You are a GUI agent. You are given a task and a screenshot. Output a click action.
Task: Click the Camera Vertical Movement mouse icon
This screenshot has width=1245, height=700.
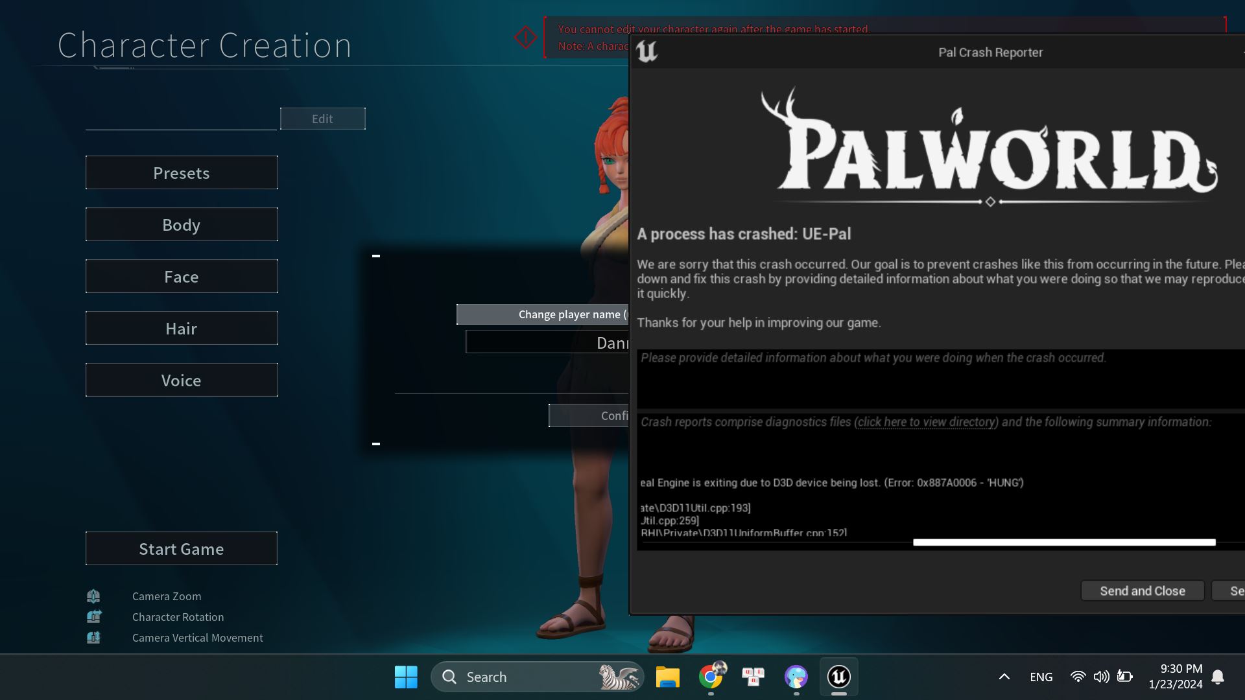pos(93,637)
